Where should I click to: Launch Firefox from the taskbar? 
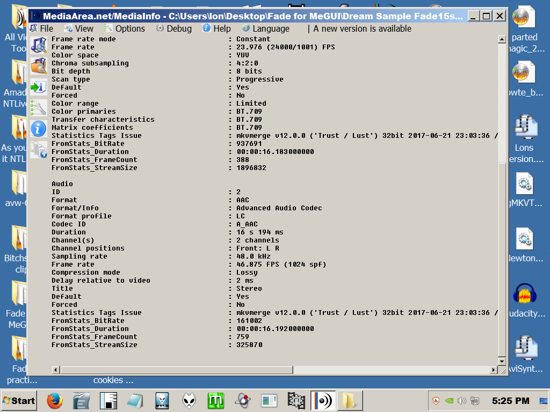55,401
